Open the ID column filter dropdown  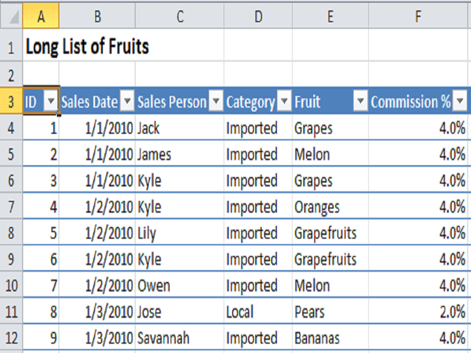pos(51,102)
